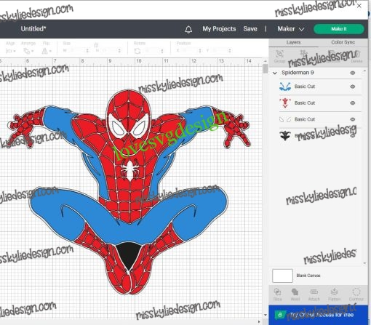Viewport: 371px width, 325px height.
Task: Select the red Basic Cut layer thumbnail
Action: pos(285,103)
